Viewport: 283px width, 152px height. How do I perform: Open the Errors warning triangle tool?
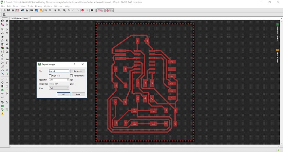[2, 114]
